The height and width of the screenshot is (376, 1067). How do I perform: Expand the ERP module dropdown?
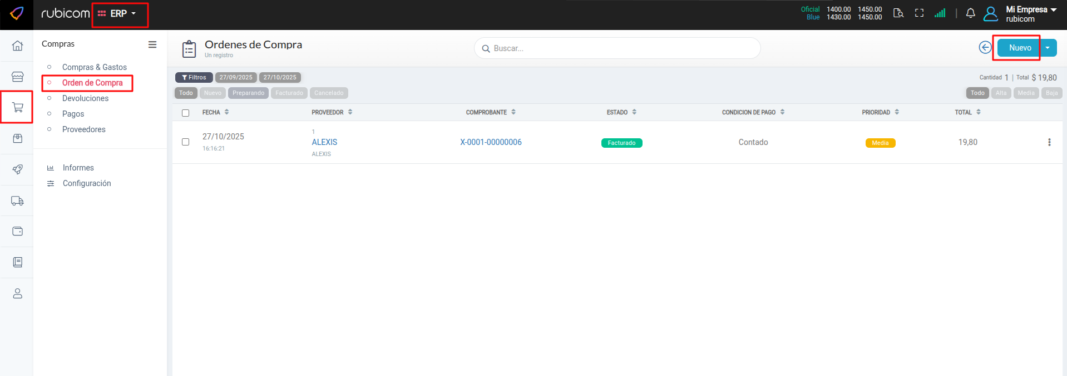coord(118,14)
